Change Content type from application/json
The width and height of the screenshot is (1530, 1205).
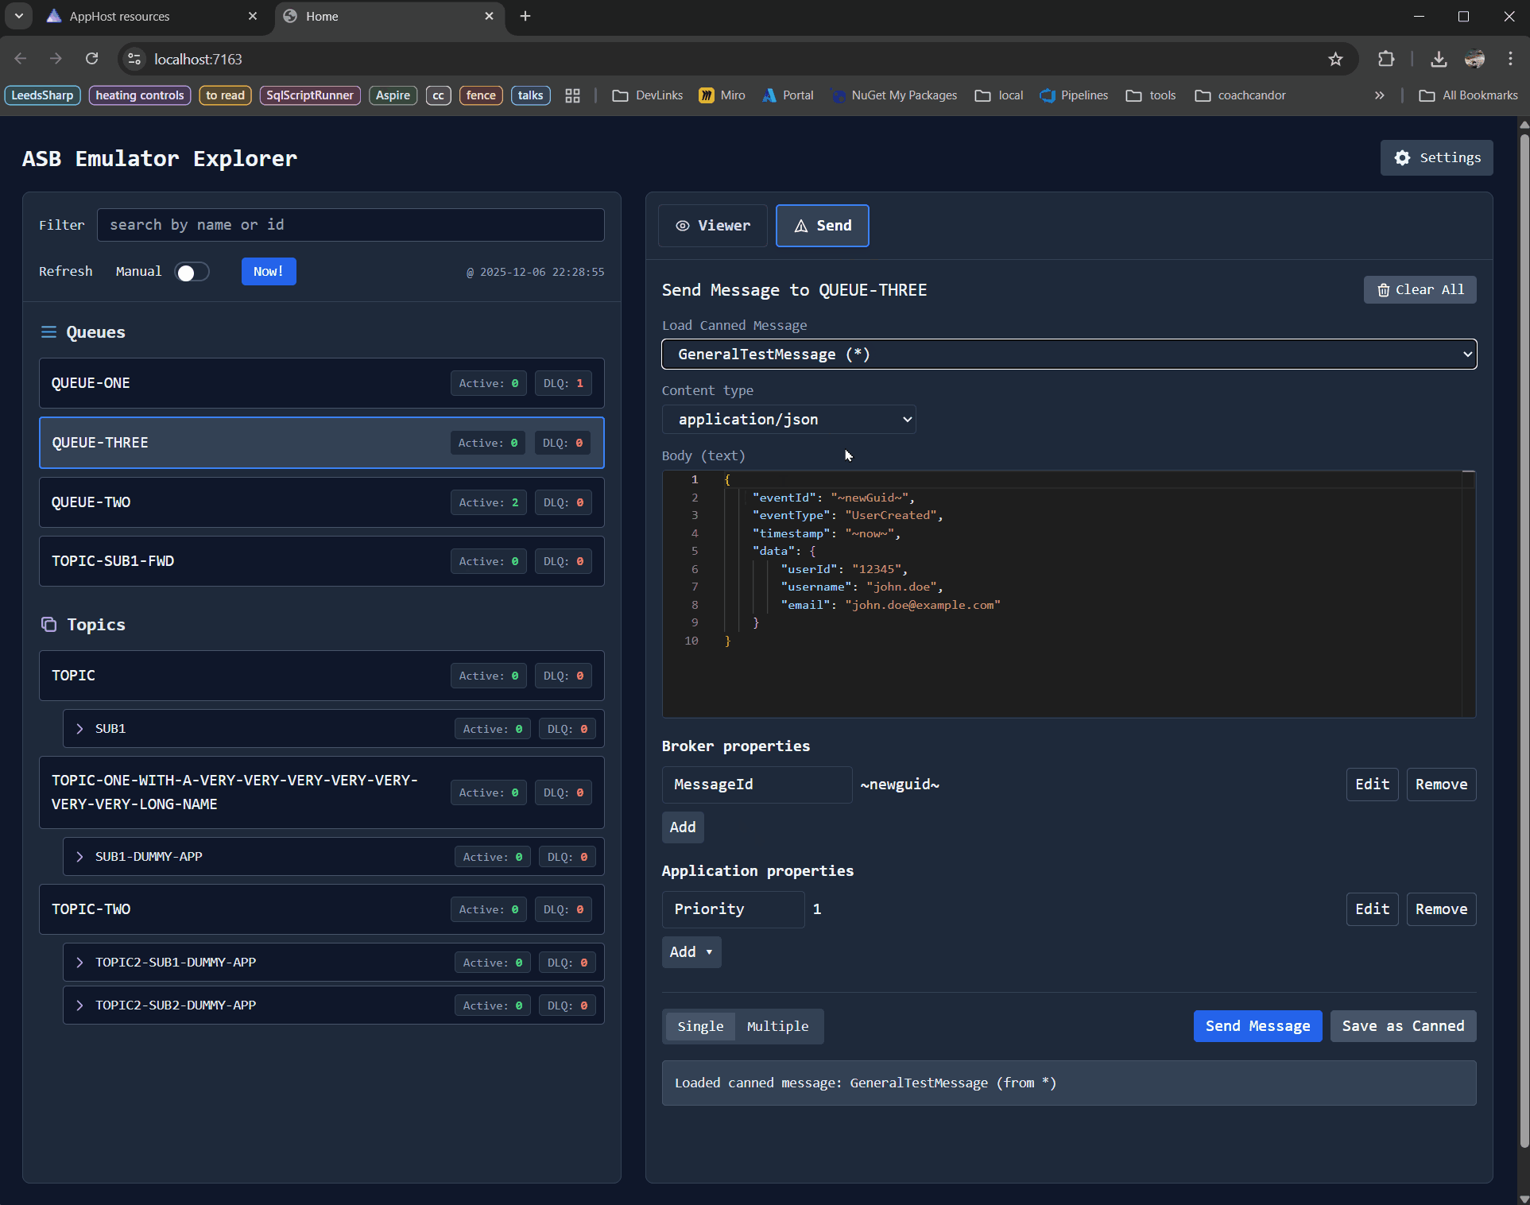pyautogui.click(x=788, y=419)
